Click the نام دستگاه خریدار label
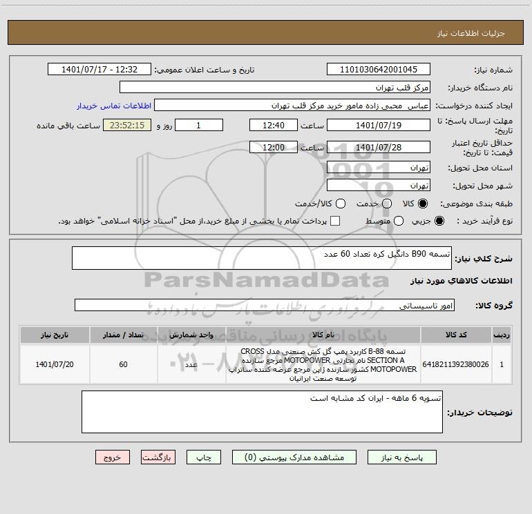The height and width of the screenshot is (514, 532). click(x=480, y=88)
